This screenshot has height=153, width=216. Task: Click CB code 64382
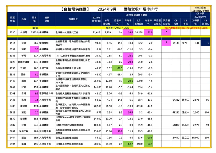(x=176, y=100)
